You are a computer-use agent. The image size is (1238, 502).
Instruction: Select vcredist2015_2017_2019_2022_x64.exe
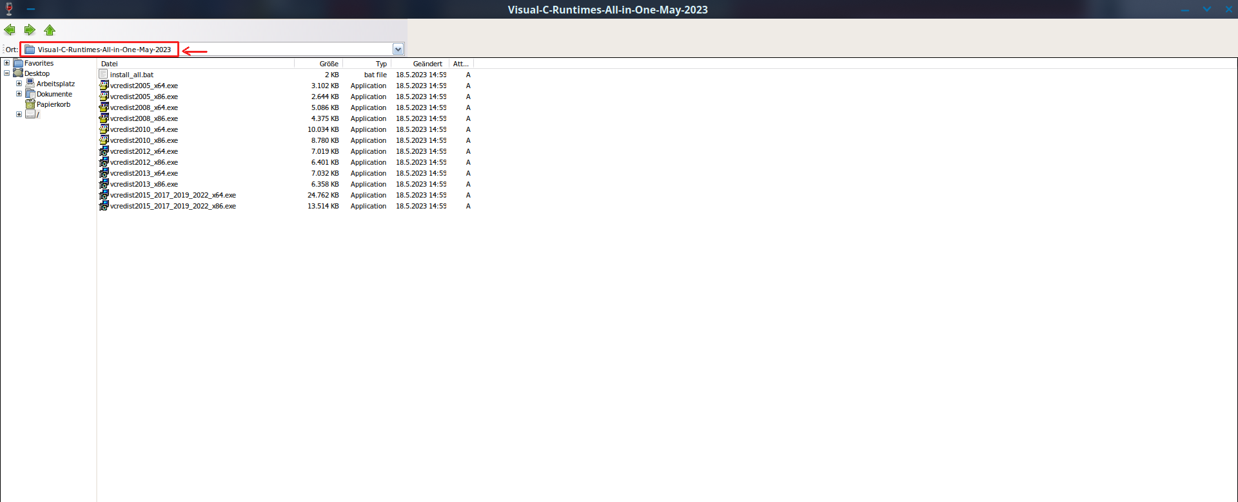tap(173, 195)
